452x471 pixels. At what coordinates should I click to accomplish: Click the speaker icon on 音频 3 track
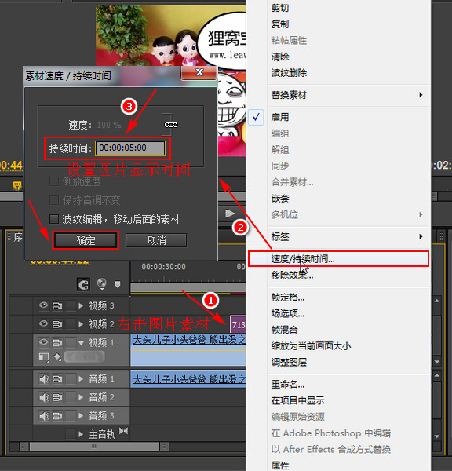tap(44, 416)
